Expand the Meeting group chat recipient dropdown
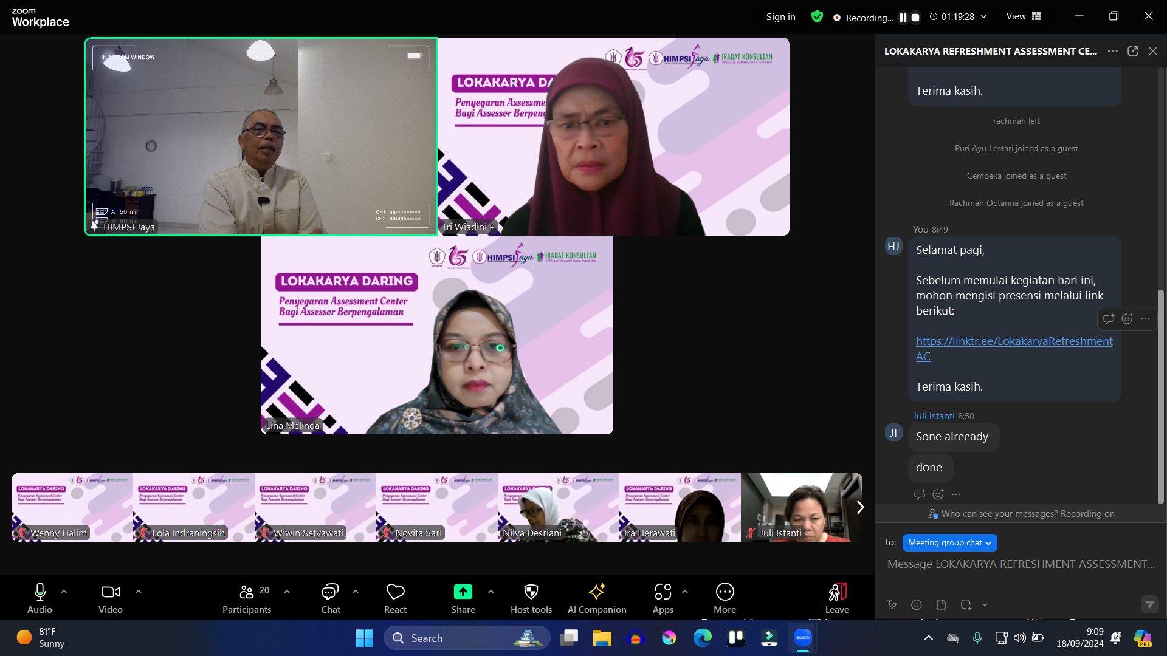The image size is (1167, 656). pyautogui.click(x=949, y=542)
